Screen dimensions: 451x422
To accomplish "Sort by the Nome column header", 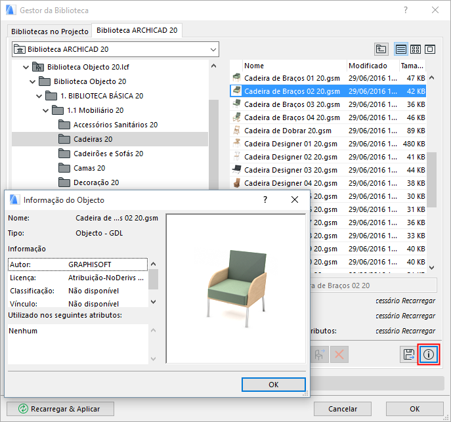I will pos(295,66).
